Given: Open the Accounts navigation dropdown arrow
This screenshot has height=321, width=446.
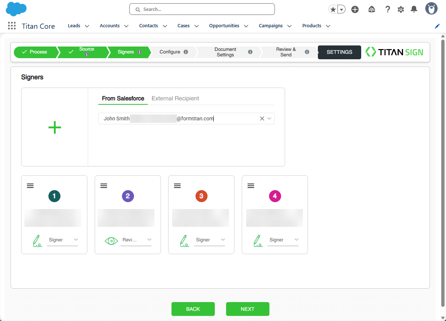Looking at the screenshot, I should [126, 26].
